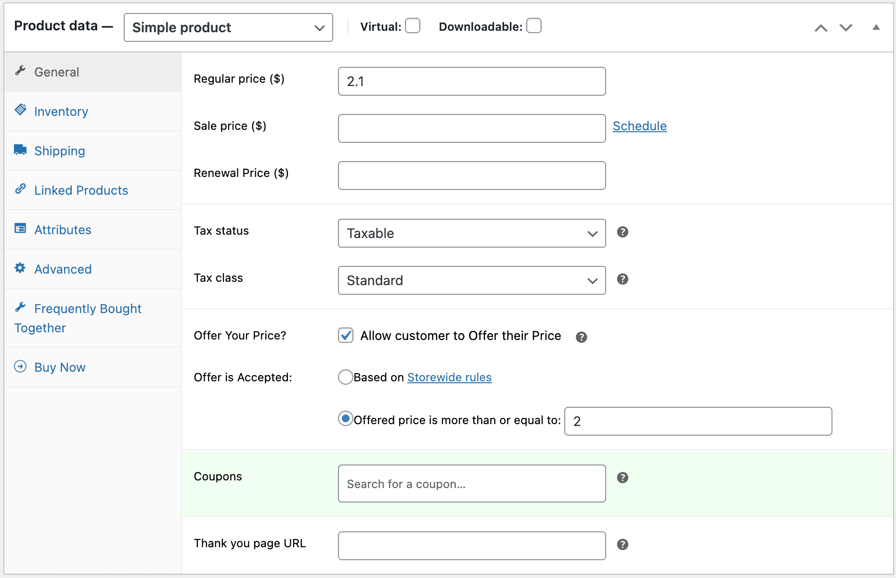Click the Shipping truck icon
The height and width of the screenshot is (578, 896).
point(20,150)
